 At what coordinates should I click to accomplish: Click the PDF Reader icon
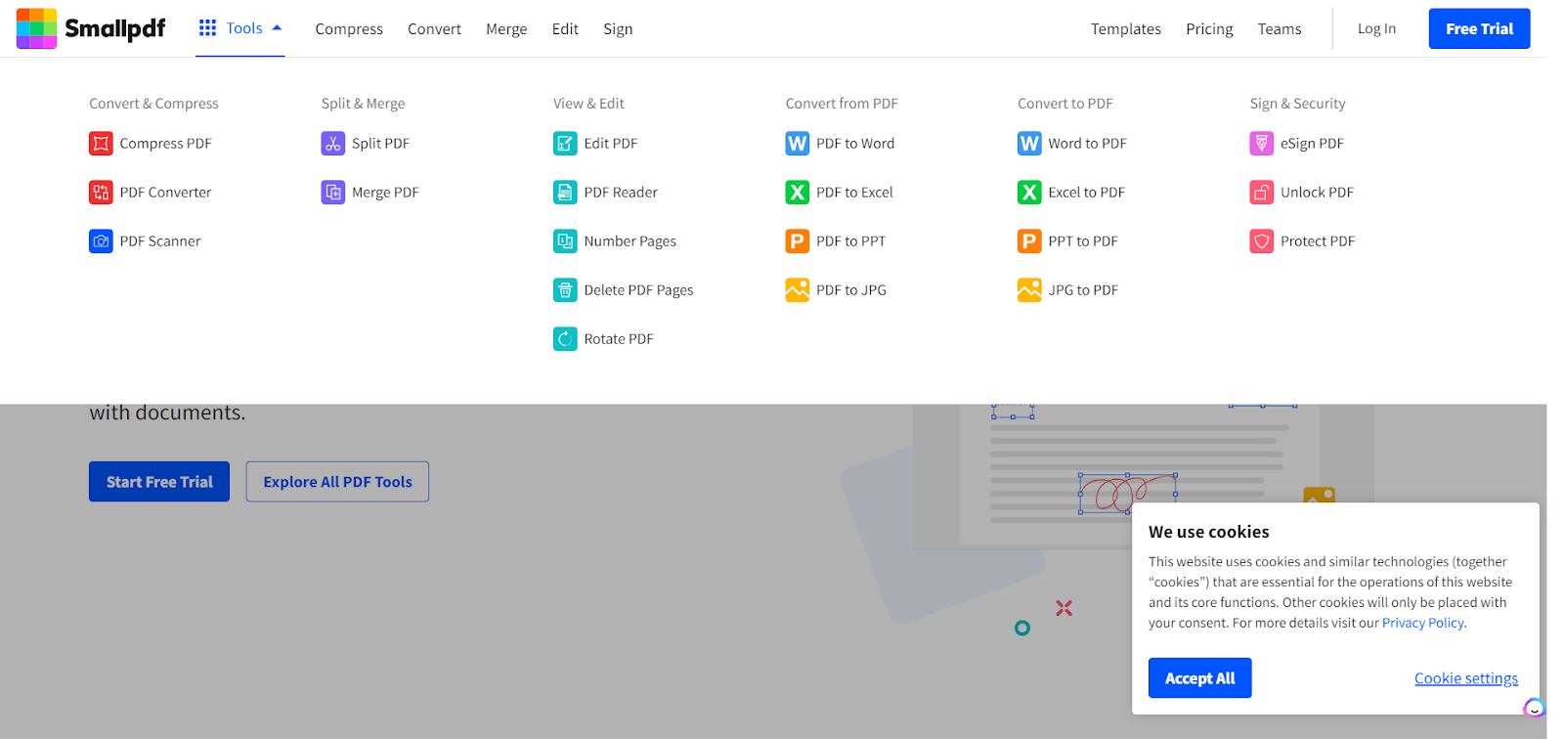pos(565,193)
